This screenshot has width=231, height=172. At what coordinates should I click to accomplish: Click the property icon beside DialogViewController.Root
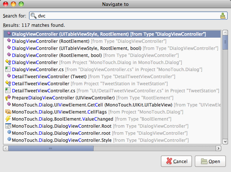[x=8, y=126]
